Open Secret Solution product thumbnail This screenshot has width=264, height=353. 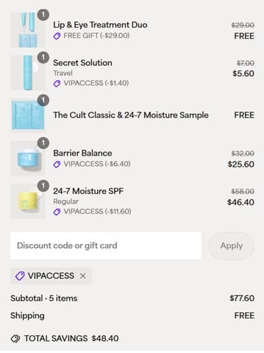pos(28,73)
